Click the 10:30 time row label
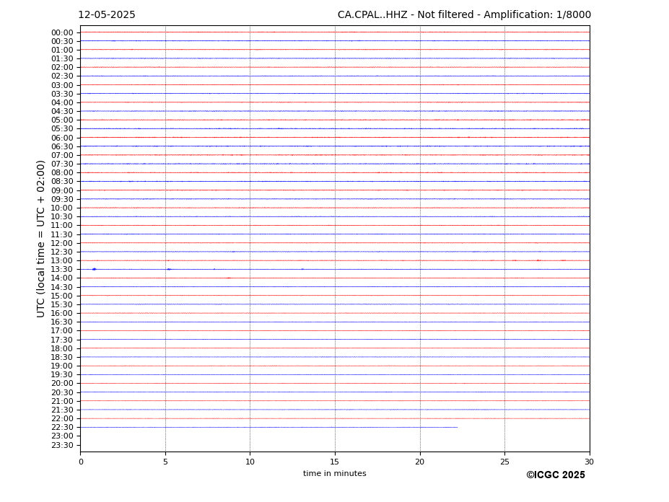669x502 pixels. [x=62, y=216]
